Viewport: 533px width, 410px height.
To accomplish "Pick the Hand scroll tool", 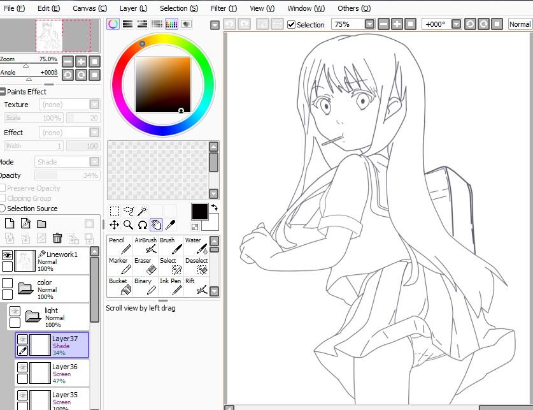I will click(157, 225).
